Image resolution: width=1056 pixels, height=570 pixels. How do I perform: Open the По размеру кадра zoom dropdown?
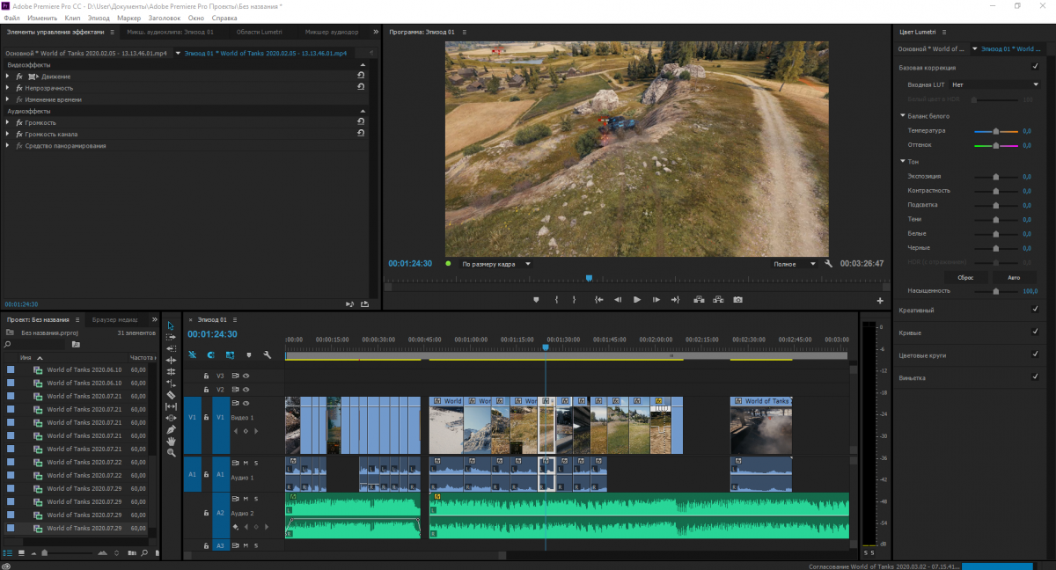(x=497, y=263)
